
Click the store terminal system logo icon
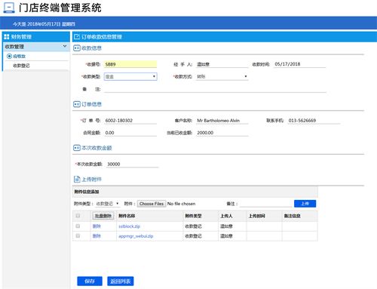pyautogui.click(x=8, y=8)
